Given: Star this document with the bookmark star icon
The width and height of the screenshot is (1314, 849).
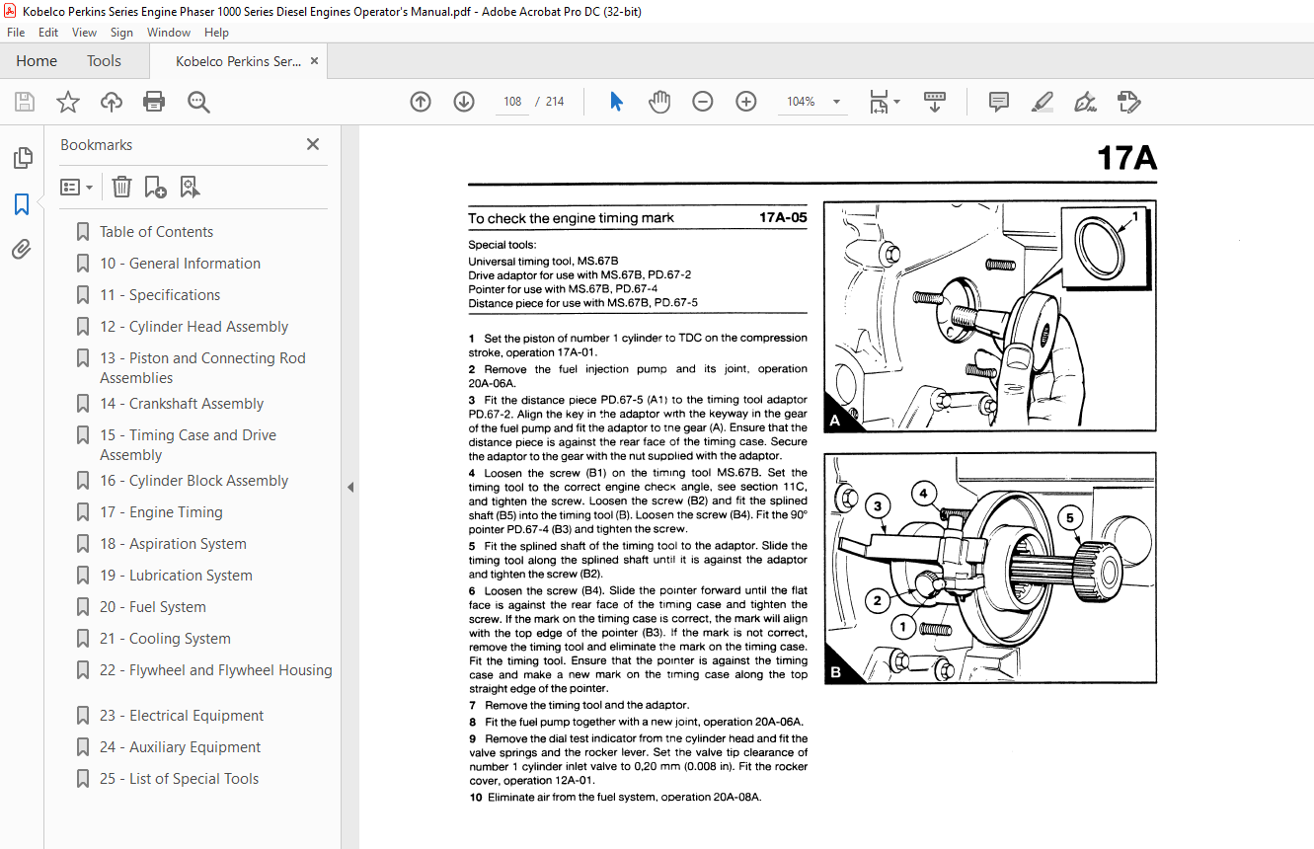Looking at the screenshot, I should 67,102.
